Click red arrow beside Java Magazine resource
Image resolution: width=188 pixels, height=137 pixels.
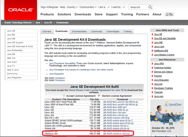click(152, 80)
